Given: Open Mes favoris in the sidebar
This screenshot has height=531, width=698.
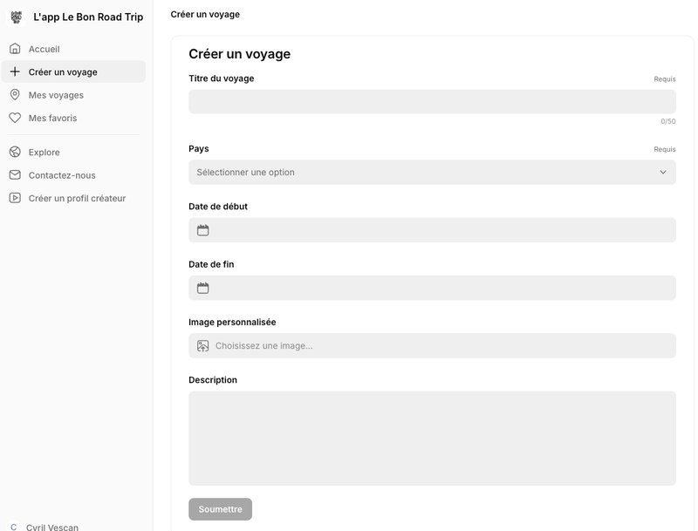Looking at the screenshot, I should tap(73, 119).
